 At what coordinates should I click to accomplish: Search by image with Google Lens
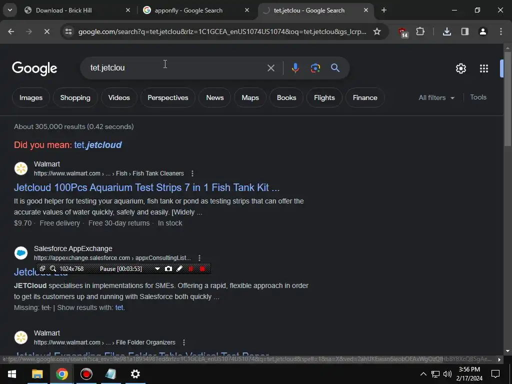point(315,68)
